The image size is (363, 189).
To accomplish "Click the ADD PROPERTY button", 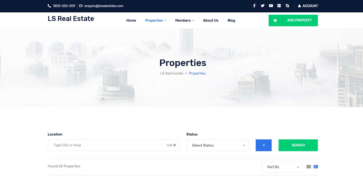I will click(293, 20).
